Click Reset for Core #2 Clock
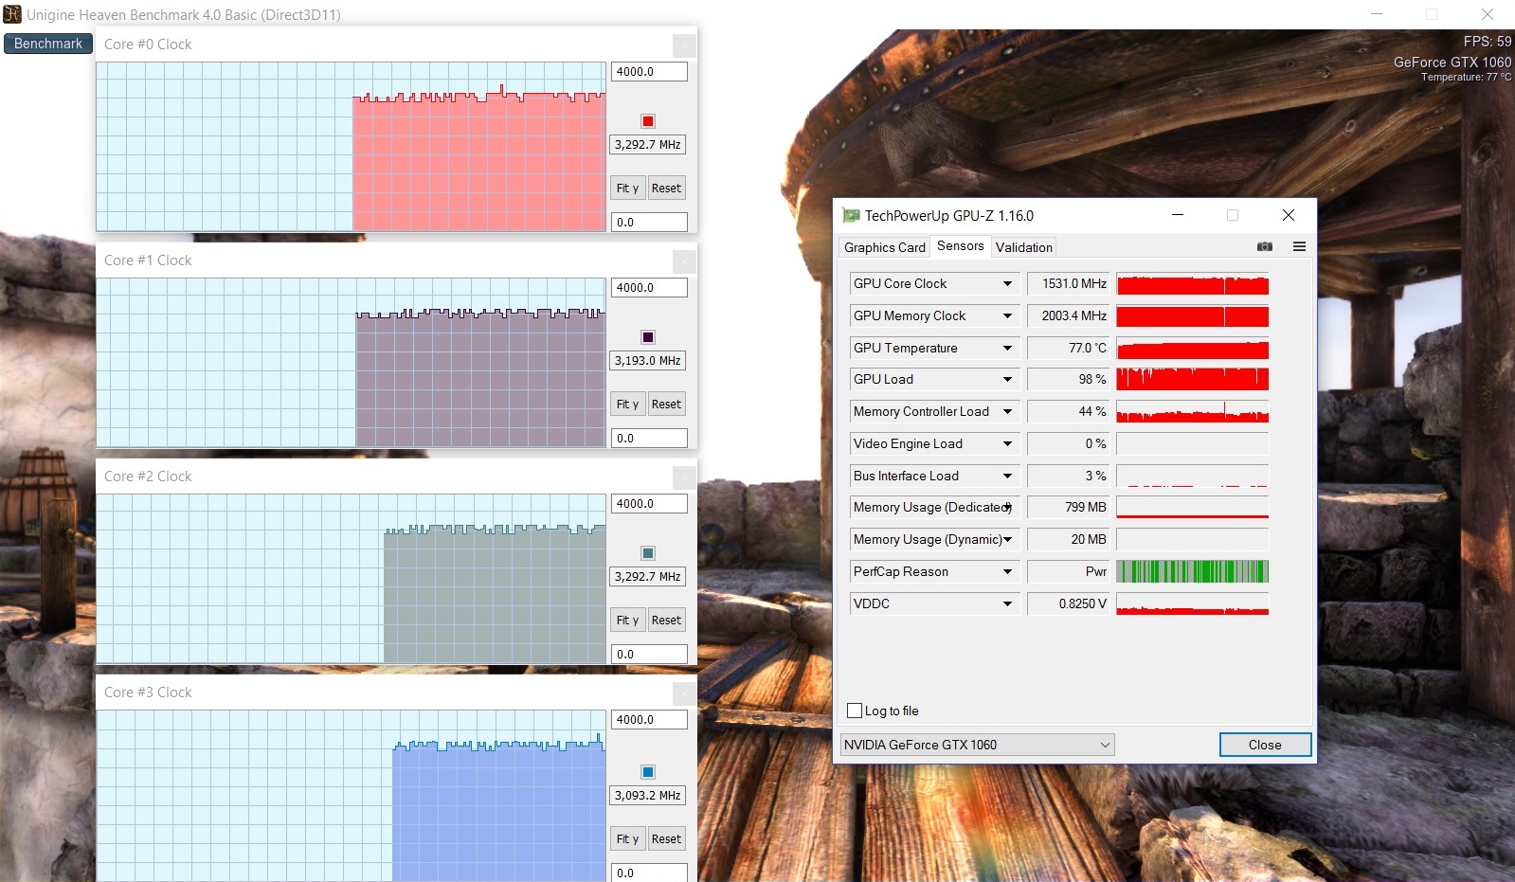Viewport: 1515px width, 882px height. pyautogui.click(x=666, y=621)
